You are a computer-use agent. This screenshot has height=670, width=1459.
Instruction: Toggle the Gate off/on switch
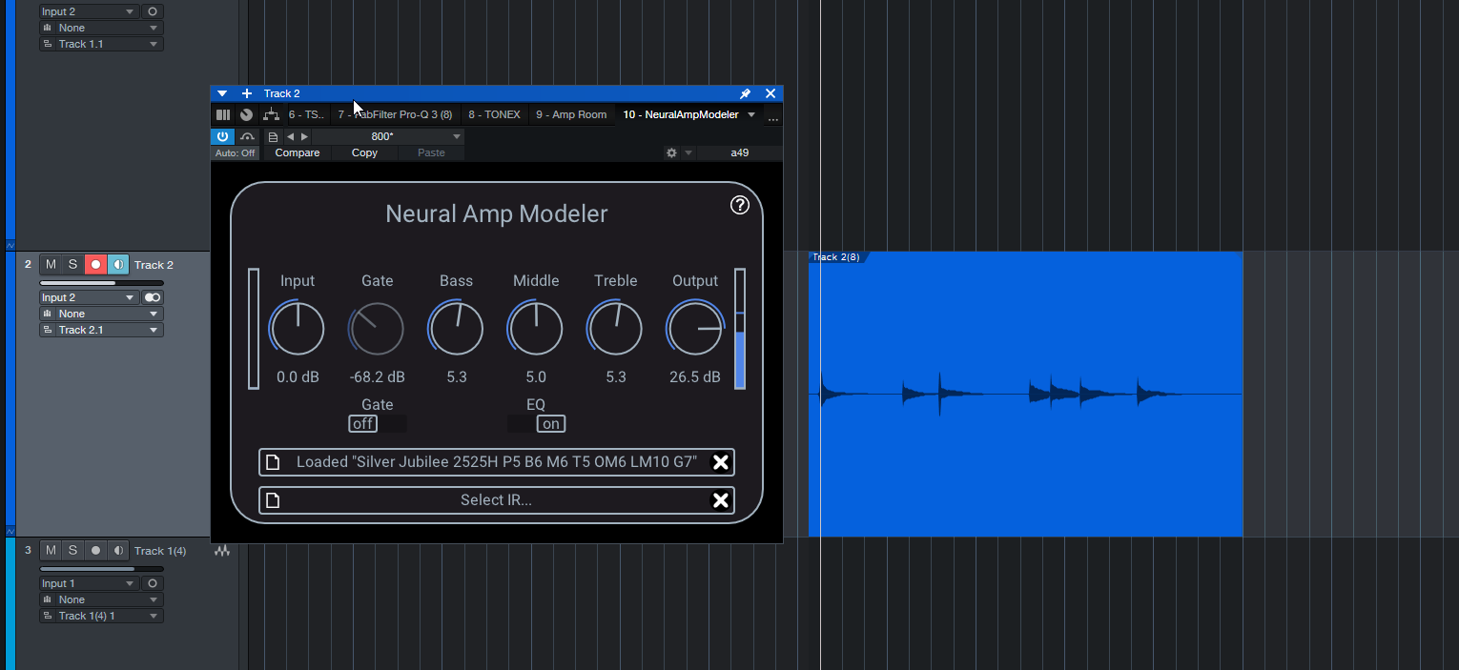(378, 424)
